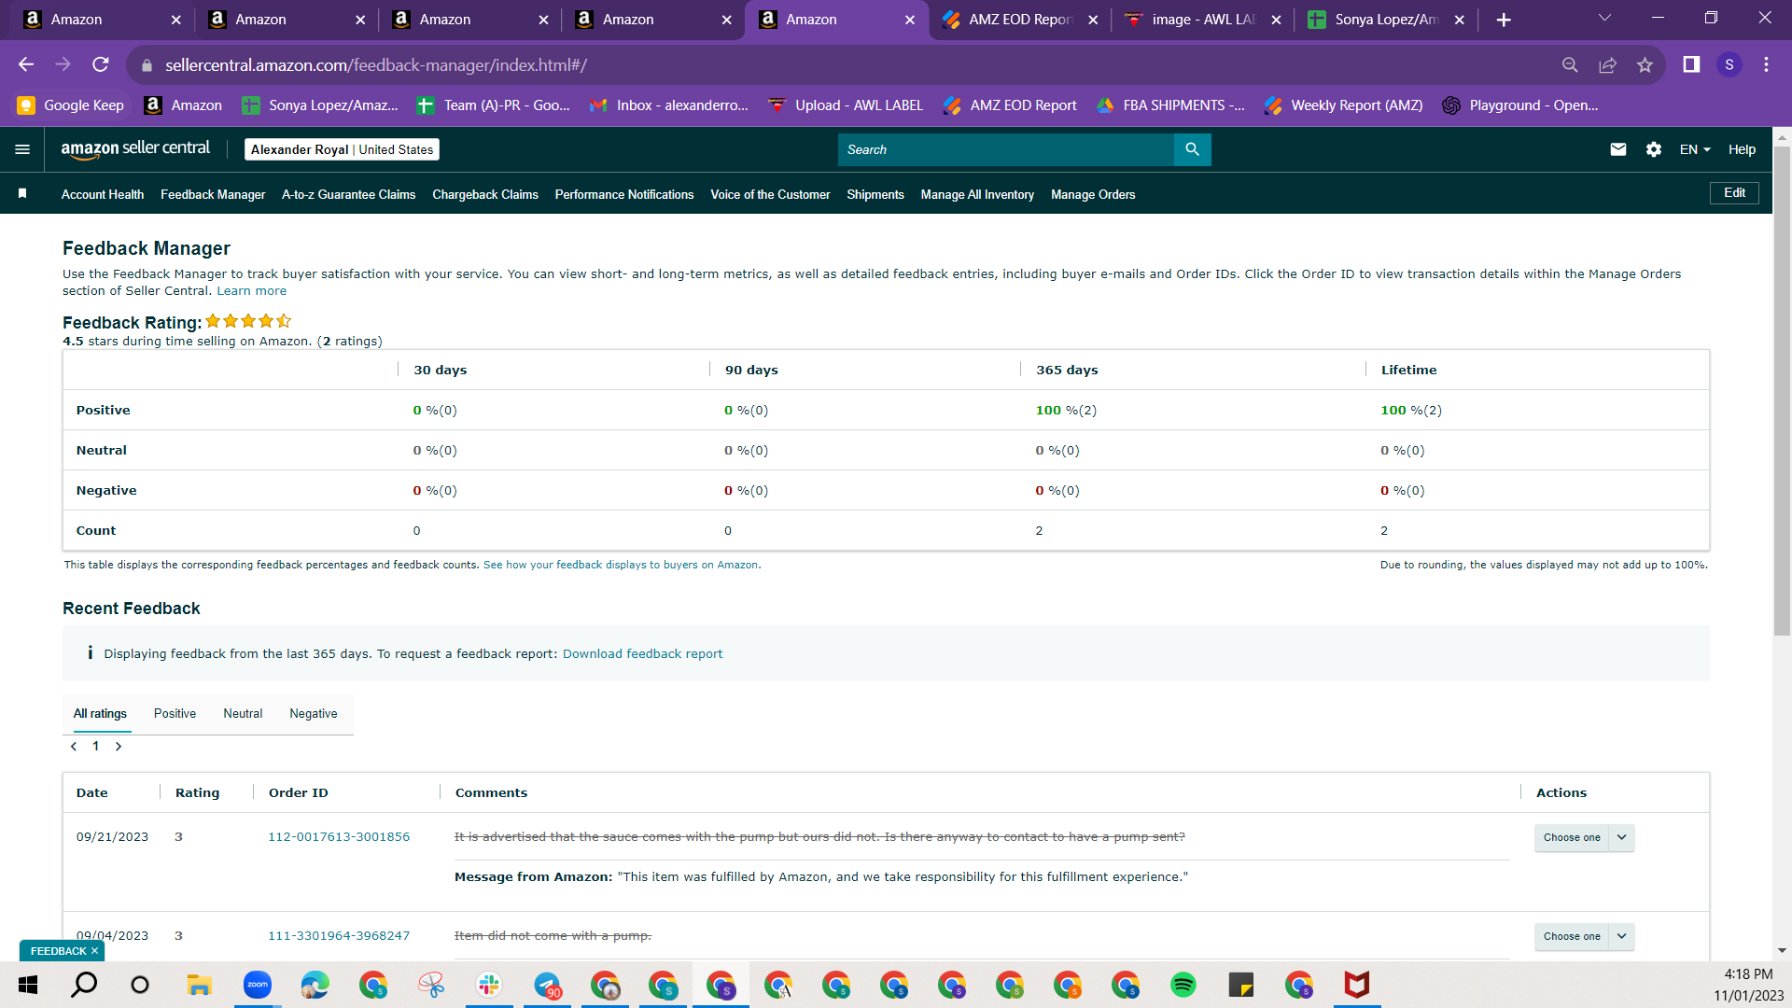The width and height of the screenshot is (1792, 1008).
Task: Open the Chrome profile avatar S
Action: coord(1729,64)
